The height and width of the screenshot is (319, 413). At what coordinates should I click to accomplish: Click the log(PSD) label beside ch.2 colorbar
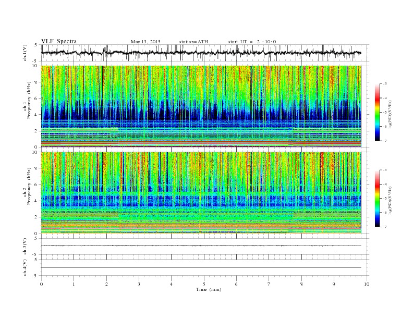pyautogui.click(x=390, y=201)
